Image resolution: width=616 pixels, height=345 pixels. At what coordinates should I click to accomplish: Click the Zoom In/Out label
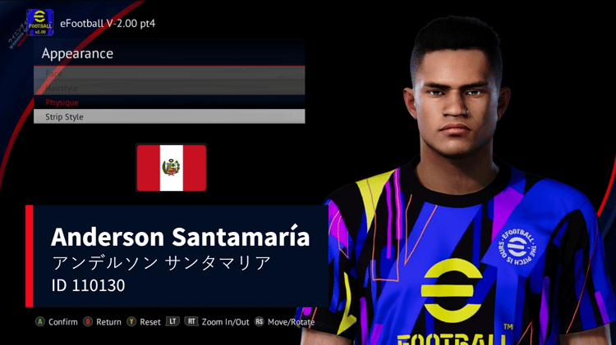226,322
